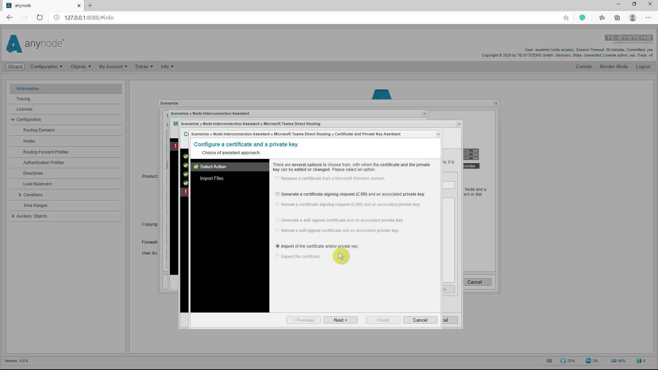Select Request a certificate from Windows domain
The width and height of the screenshot is (658, 370).
(278, 178)
